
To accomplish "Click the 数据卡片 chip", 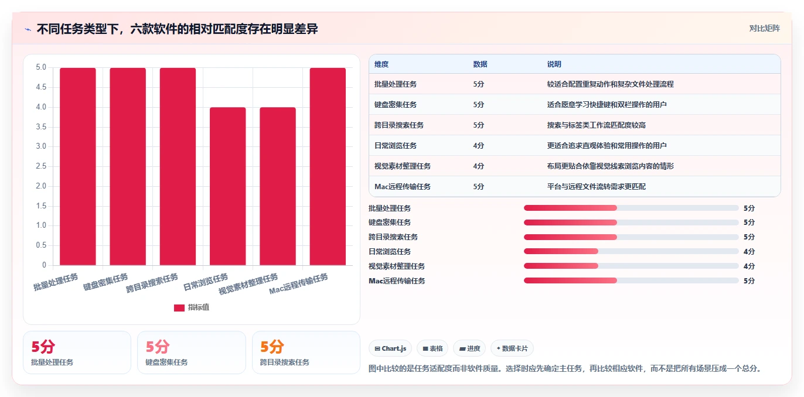I will (512, 348).
